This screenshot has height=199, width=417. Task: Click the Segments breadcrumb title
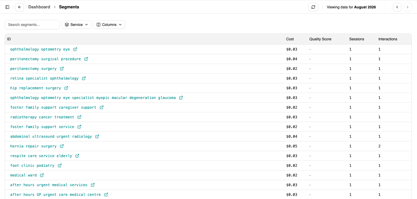(69, 7)
